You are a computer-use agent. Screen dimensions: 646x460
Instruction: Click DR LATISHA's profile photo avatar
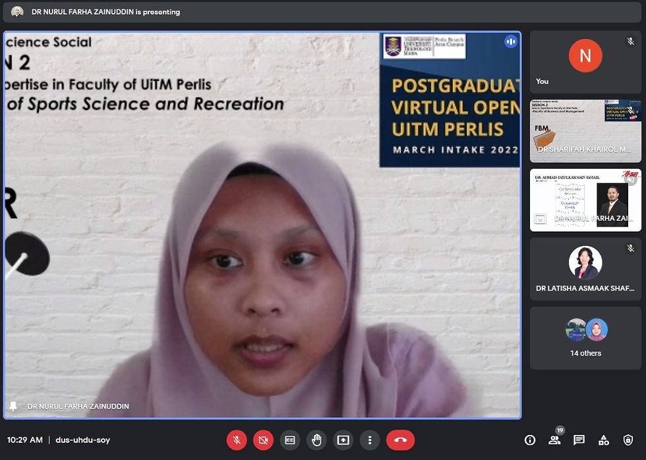[585, 262]
